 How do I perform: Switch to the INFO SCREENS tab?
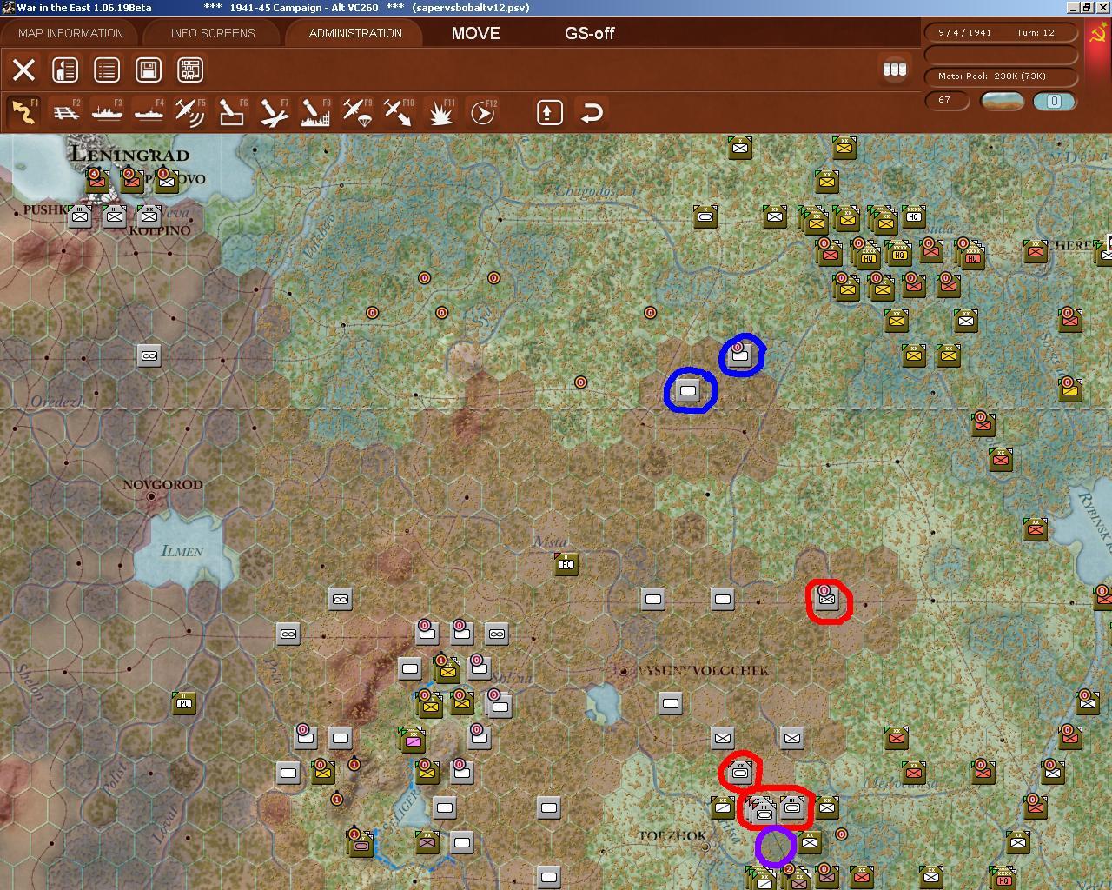(x=213, y=33)
